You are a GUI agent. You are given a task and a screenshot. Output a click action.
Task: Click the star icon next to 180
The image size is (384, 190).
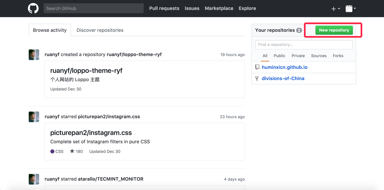coord(72,151)
